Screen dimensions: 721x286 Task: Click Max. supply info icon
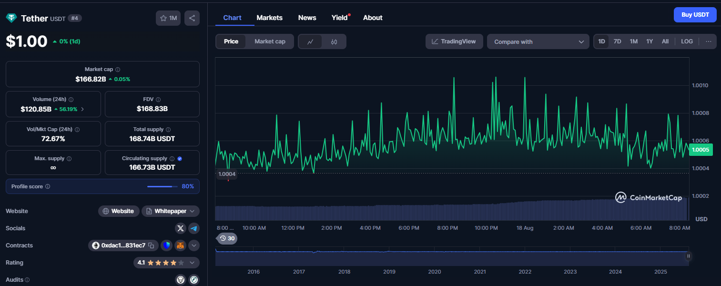(x=69, y=159)
